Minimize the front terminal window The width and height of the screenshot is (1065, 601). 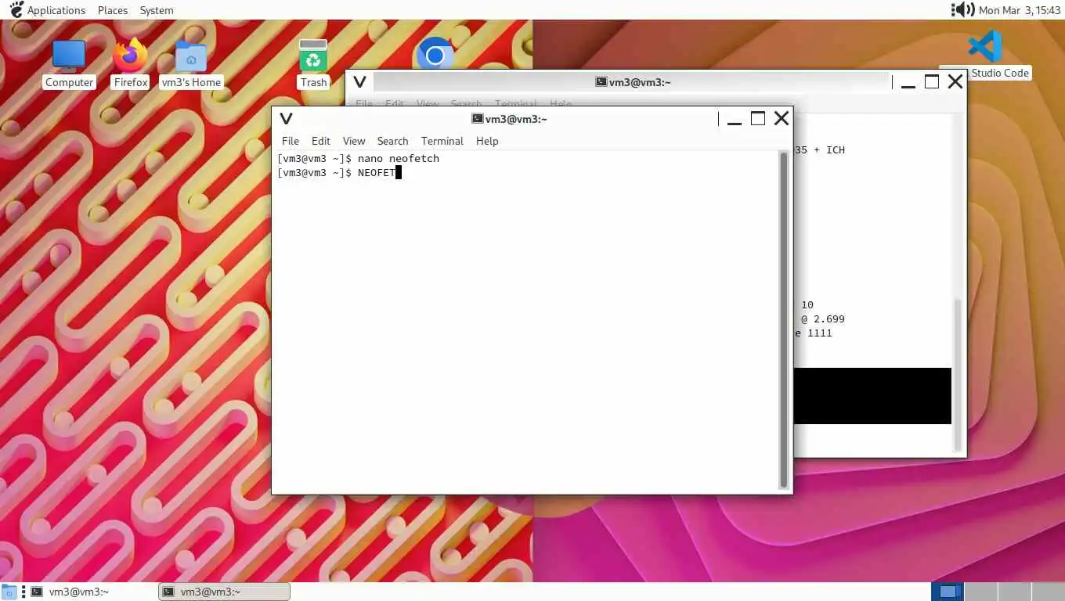pyautogui.click(x=735, y=120)
